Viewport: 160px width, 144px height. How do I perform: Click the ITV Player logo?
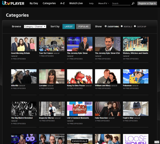13,3
